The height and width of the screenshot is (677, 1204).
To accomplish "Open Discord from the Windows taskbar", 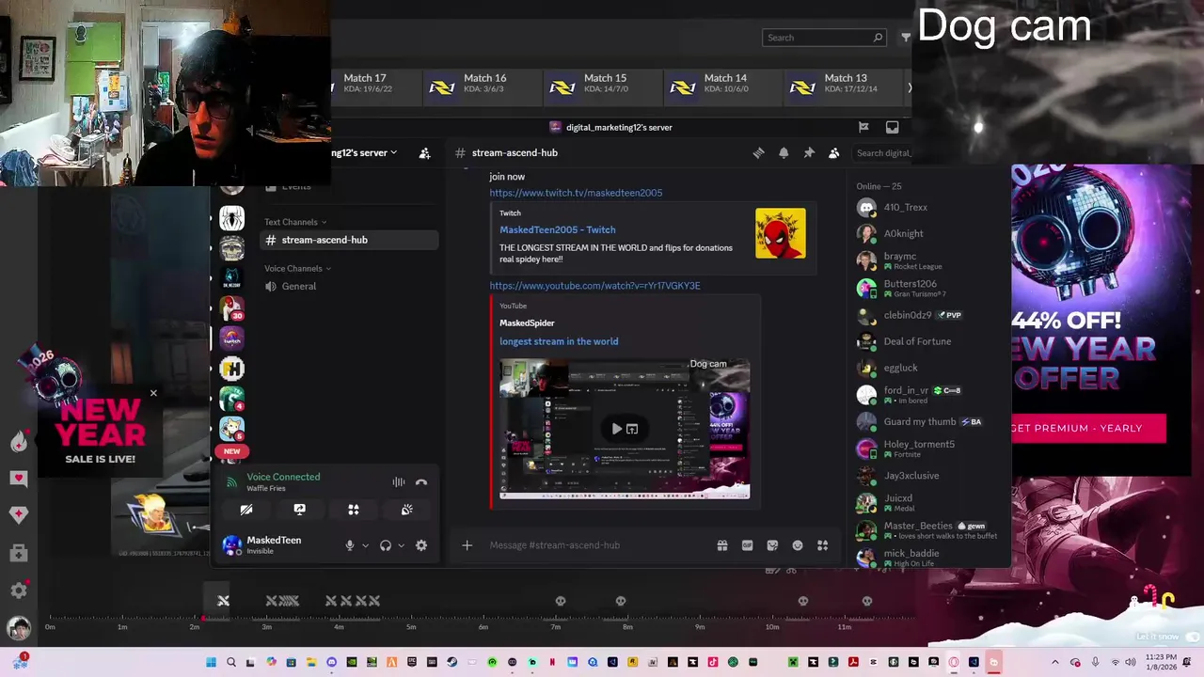I will (x=331, y=662).
